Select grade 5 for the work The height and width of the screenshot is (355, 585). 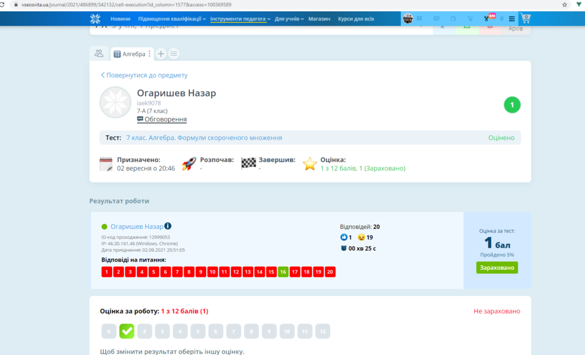(198, 331)
